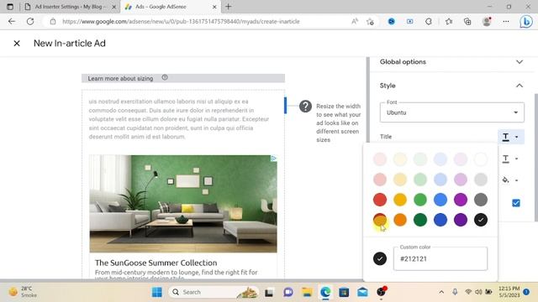
Task: Show hidden system tray icons chevron
Action: pyautogui.click(x=441, y=292)
